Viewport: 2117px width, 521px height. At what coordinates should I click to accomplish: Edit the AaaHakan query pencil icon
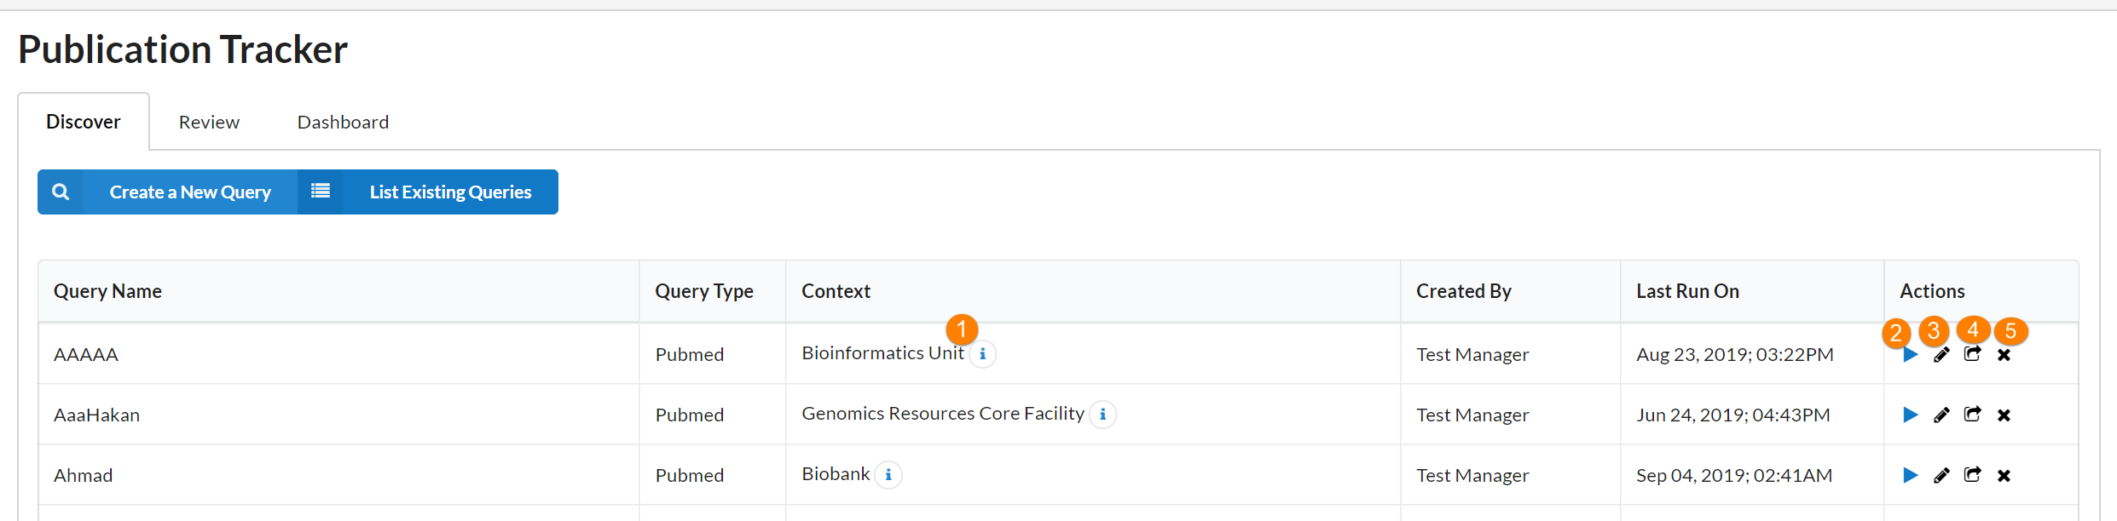pos(1941,415)
